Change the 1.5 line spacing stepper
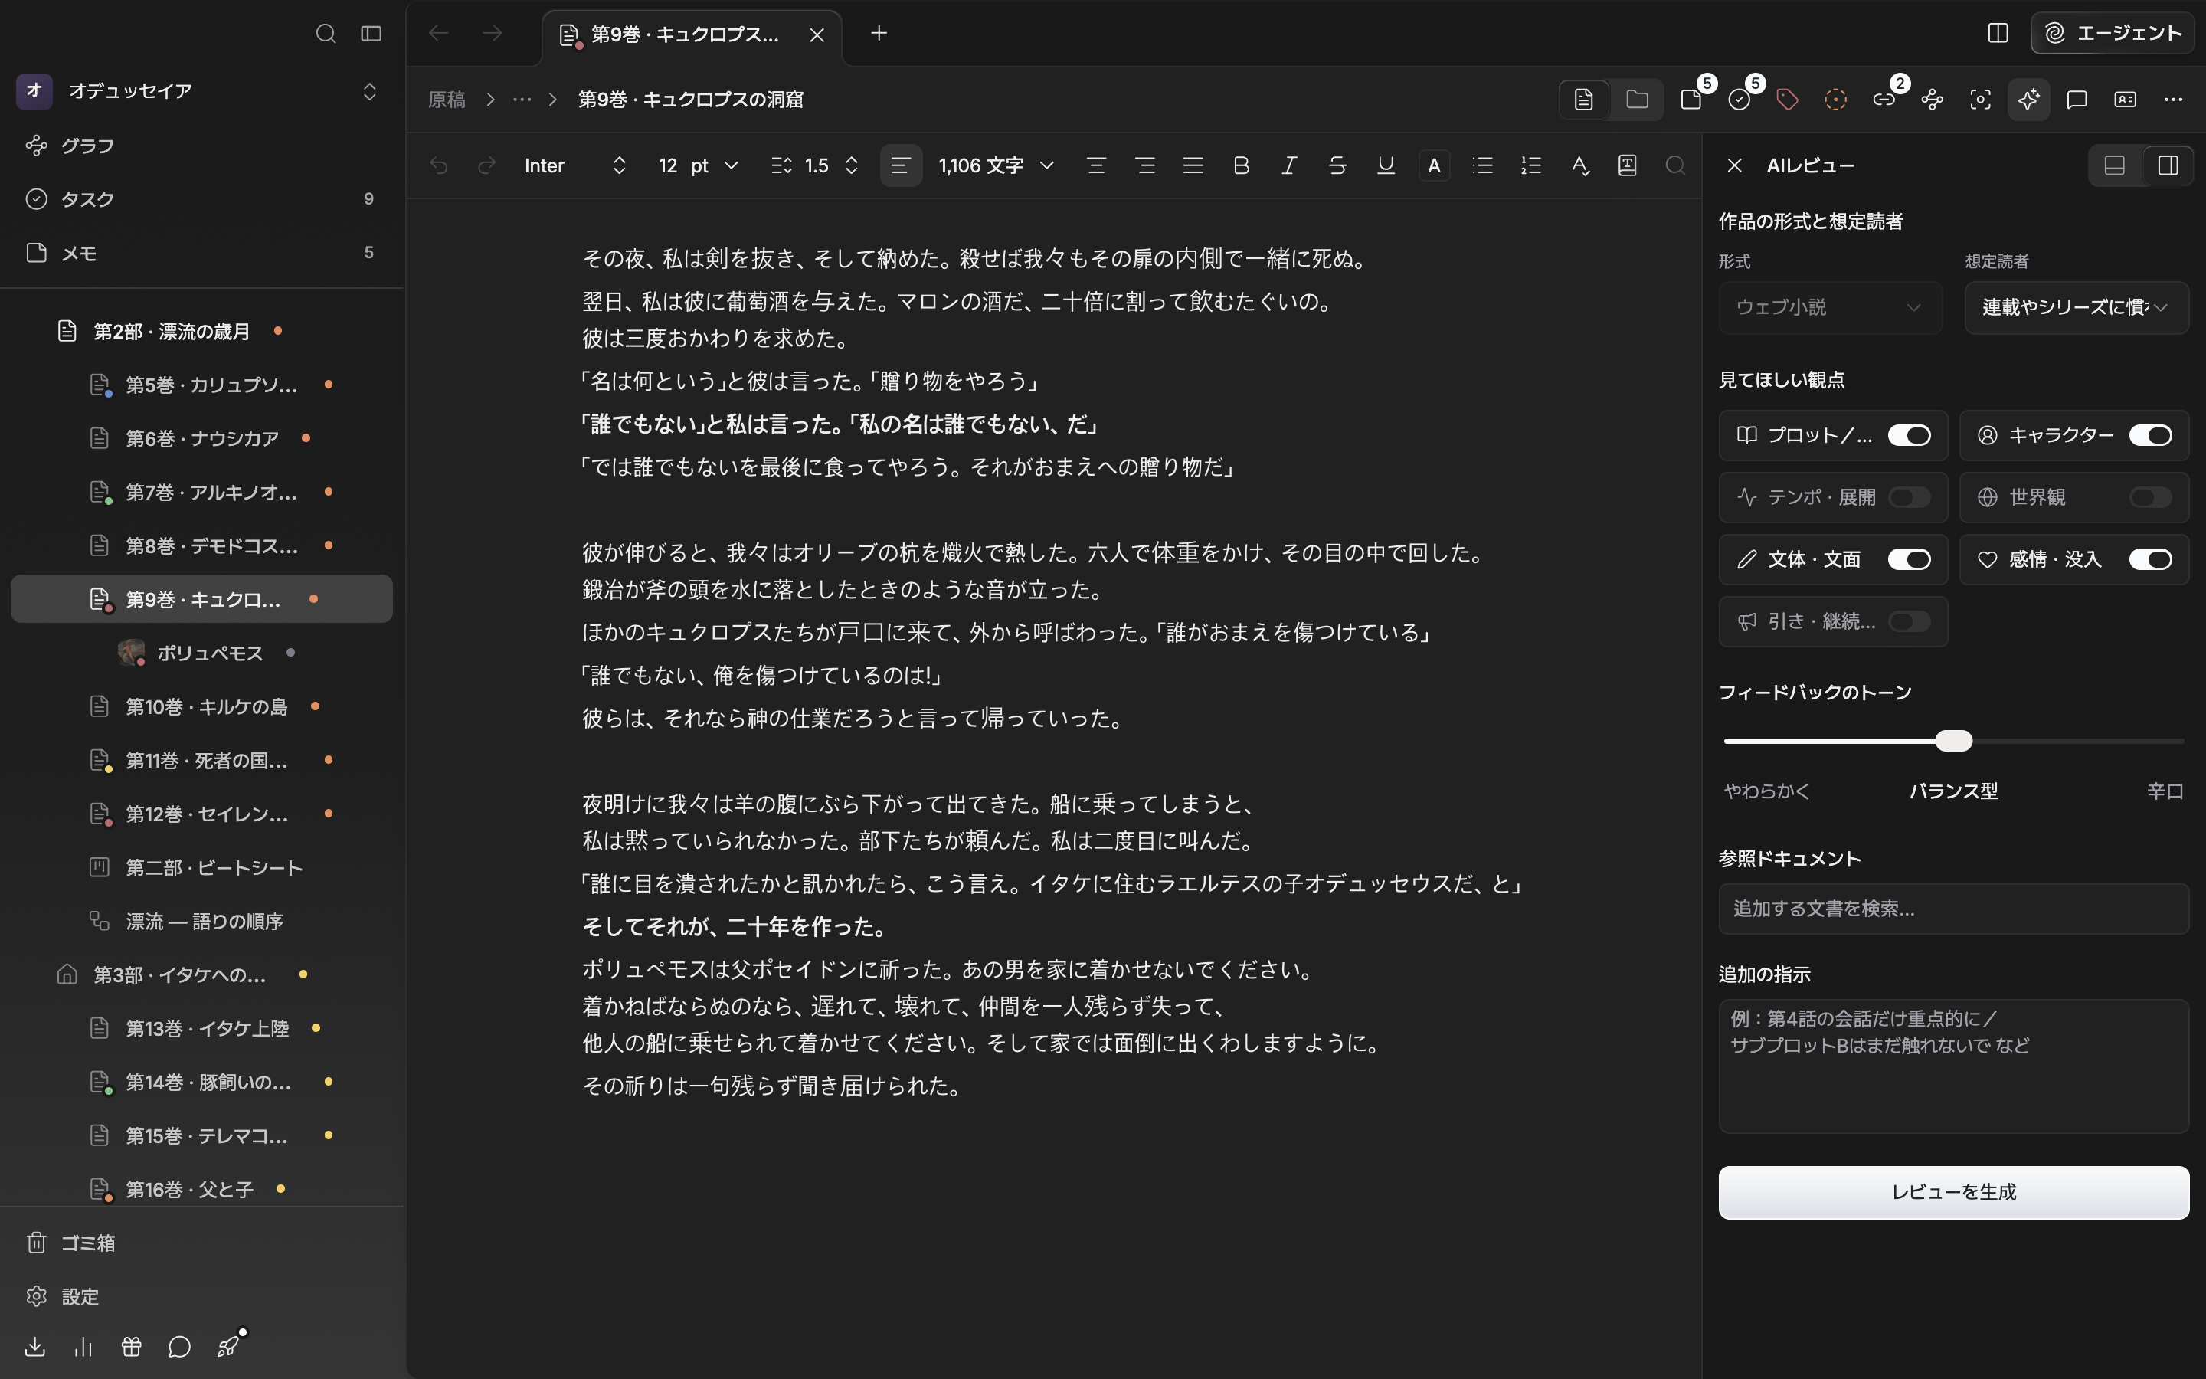Image resolution: width=2206 pixels, height=1379 pixels. coord(852,165)
